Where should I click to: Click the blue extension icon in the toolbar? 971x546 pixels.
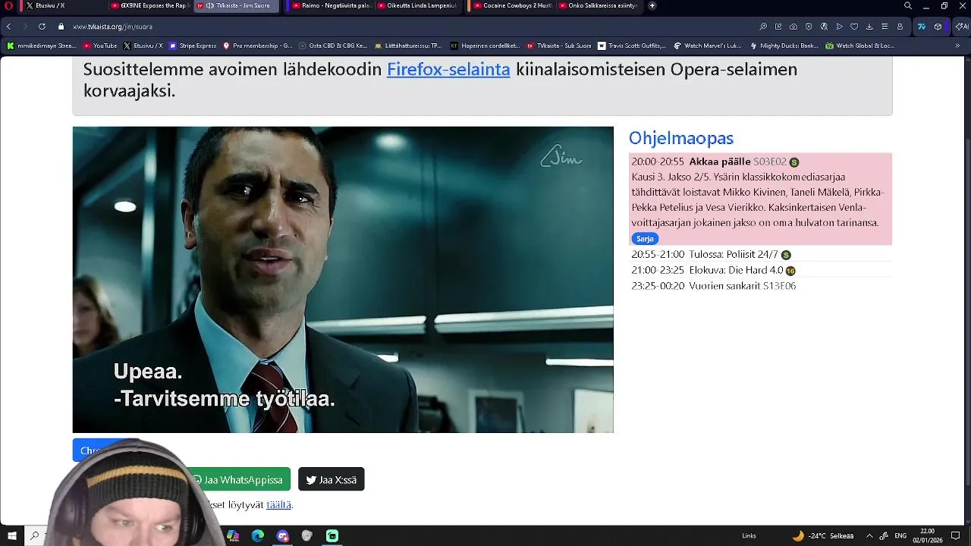(x=922, y=27)
